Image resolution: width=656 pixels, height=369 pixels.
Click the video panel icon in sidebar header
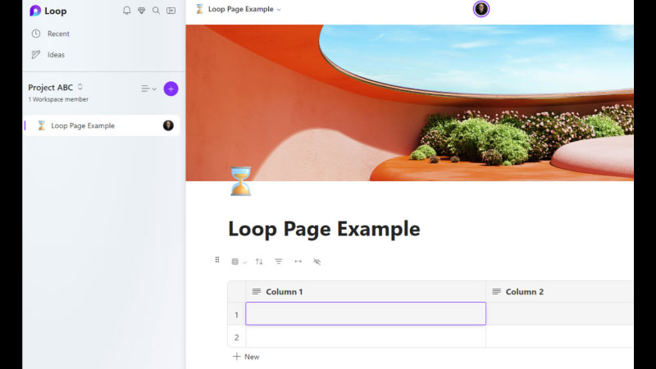pos(171,11)
